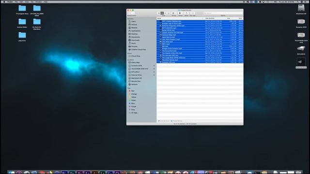Switch to list view

tap(162, 13)
